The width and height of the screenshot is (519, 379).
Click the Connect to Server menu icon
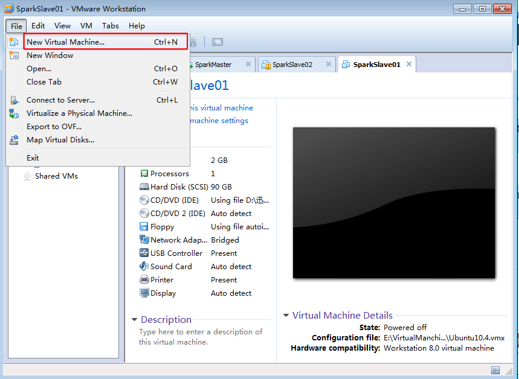tap(14, 100)
